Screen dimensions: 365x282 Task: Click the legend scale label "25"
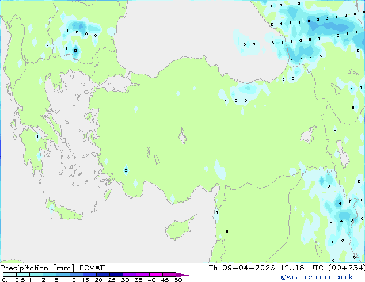point(112,280)
